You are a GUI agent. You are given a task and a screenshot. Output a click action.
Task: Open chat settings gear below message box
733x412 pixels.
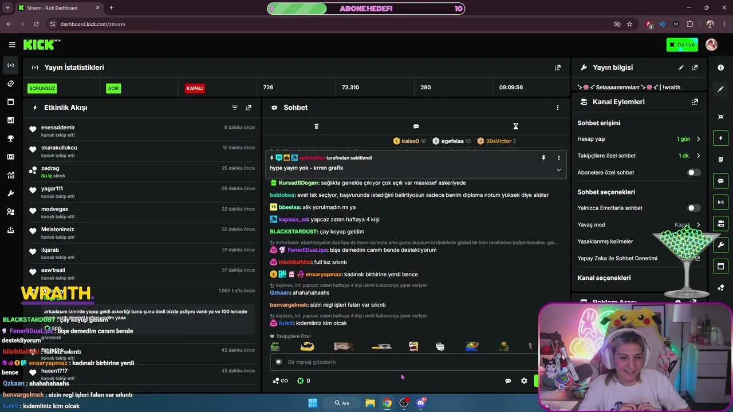(x=524, y=381)
